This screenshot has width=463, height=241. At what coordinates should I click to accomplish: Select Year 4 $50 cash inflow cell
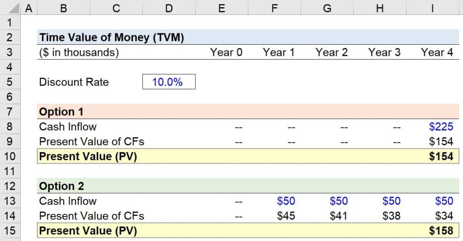tap(444, 201)
